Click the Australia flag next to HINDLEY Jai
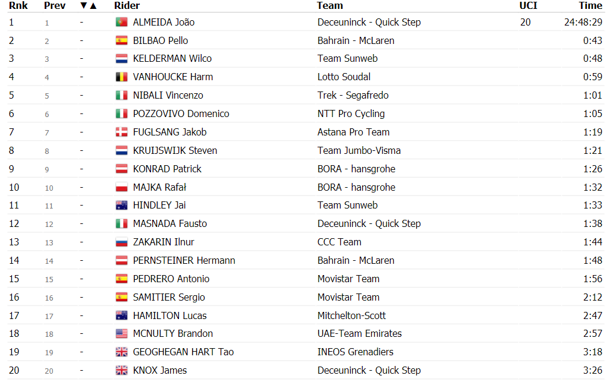 point(121,205)
